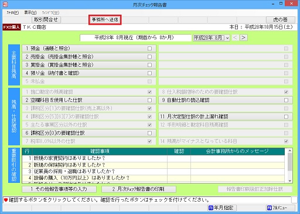This screenshot has height=214, width=300.
Task: Open the 虎の巻 help button
Action: (281, 20)
